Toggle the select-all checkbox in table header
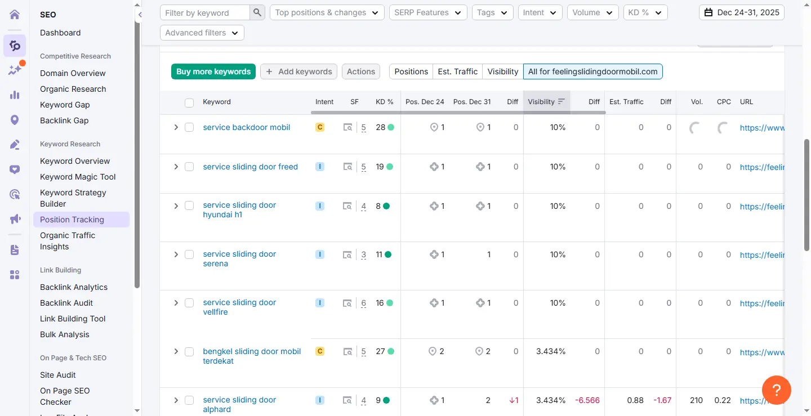 (189, 102)
